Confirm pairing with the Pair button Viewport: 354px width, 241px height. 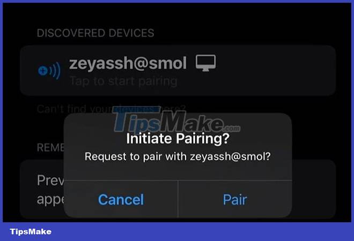tap(235, 199)
